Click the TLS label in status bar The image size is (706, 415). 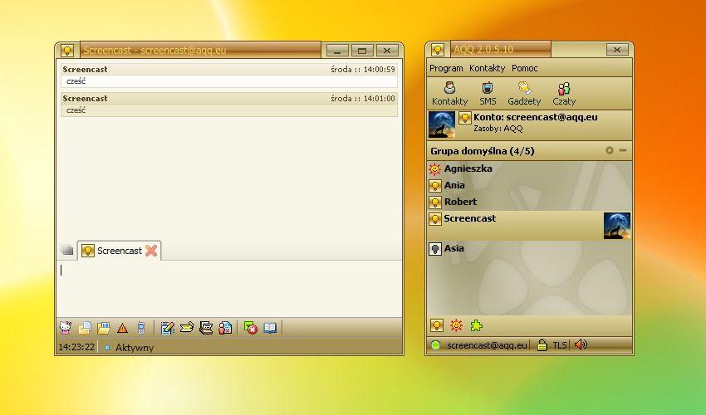coord(559,345)
